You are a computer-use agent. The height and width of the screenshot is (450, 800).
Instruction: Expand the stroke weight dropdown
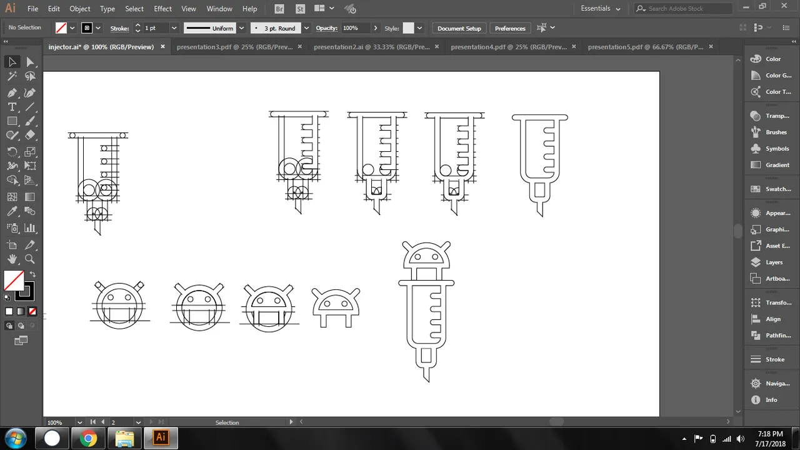(x=174, y=28)
